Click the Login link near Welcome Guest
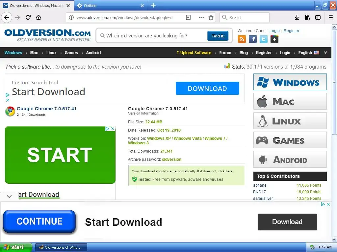337x252 pixels. (x=274, y=31)
